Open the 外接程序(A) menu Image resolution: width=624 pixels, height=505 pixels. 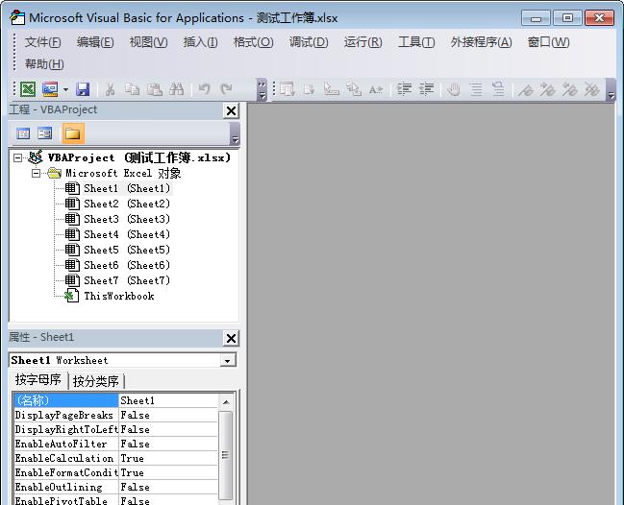(x=481, y=42)
